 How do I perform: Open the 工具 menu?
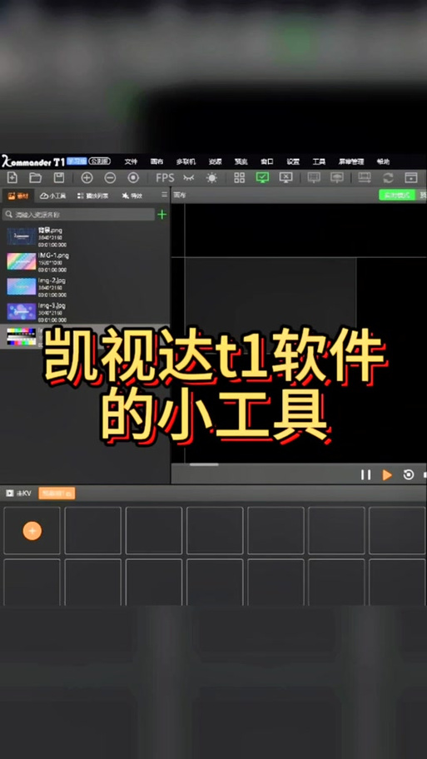(x=319, y=161)
